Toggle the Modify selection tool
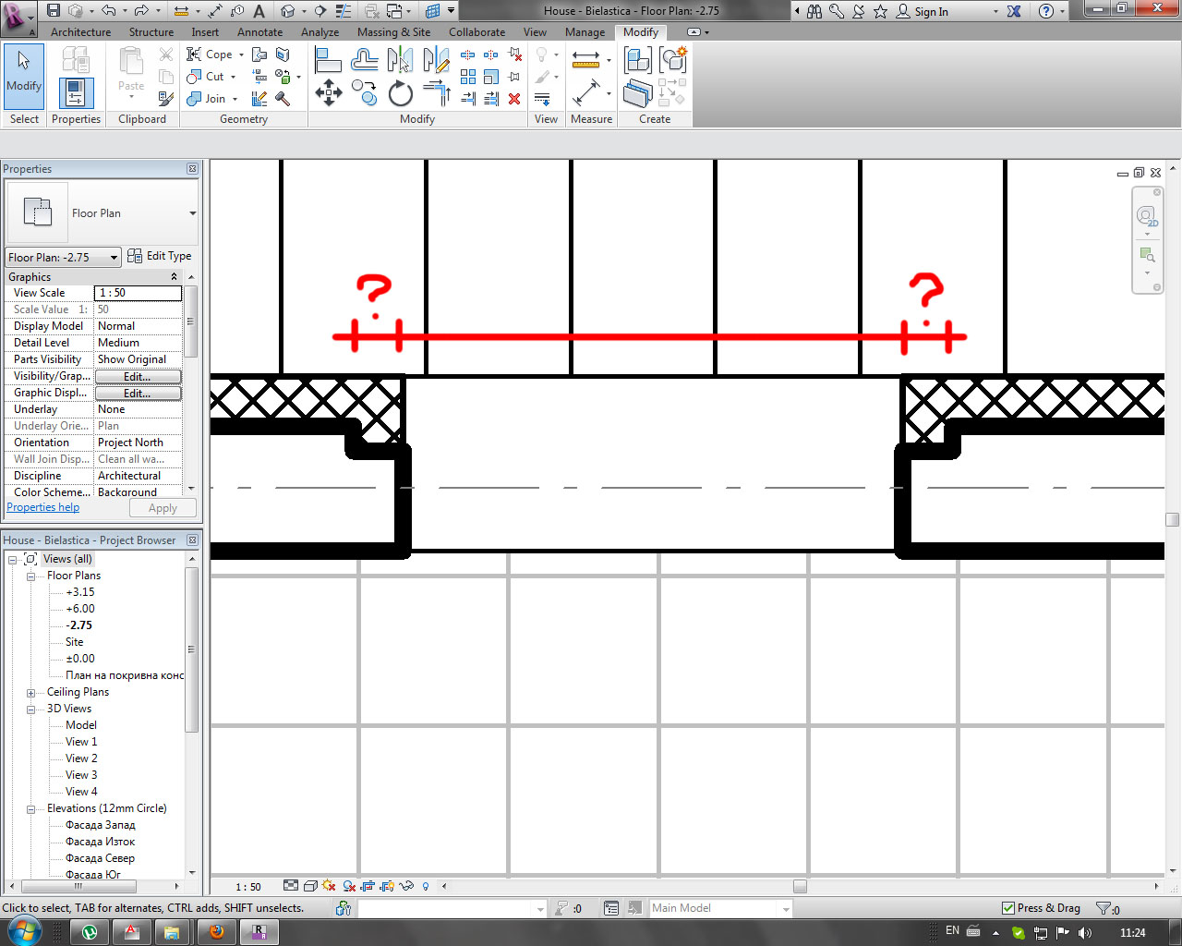The height and width of the screenshot is (946, 1182). [x=24, y=74]
